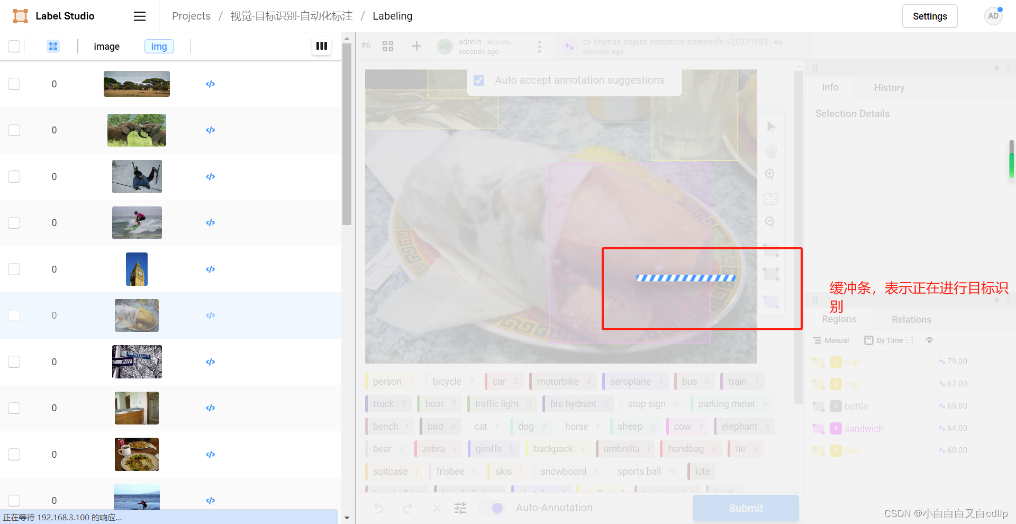
Task: Choose the elephant label
Action: [x=744, y=427]
